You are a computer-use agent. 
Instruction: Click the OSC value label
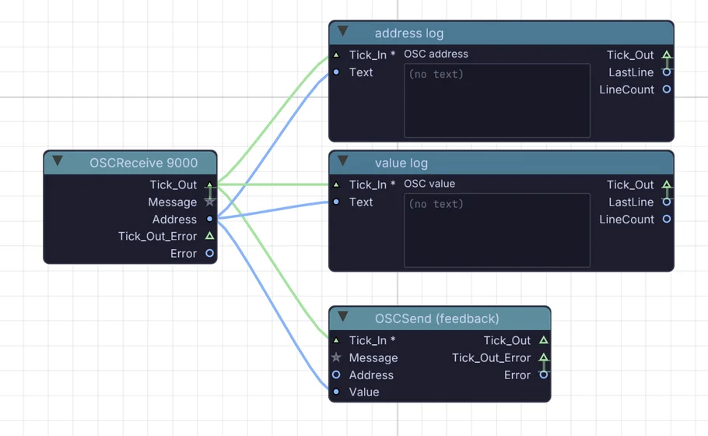coord(429,184)
